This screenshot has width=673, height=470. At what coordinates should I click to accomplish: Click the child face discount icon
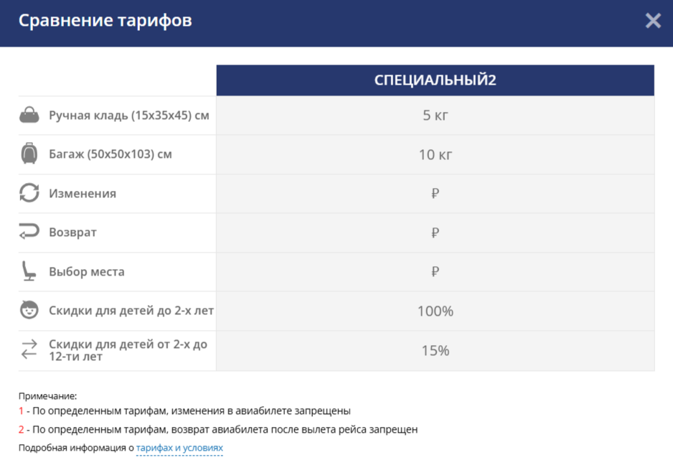(x=29, y=311)
